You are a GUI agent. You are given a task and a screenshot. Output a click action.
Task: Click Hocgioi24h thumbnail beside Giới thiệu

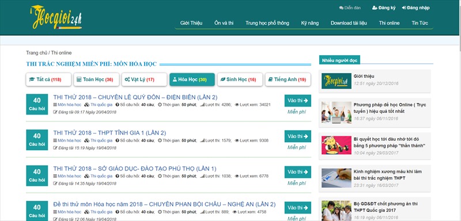(x=337, y=81)
